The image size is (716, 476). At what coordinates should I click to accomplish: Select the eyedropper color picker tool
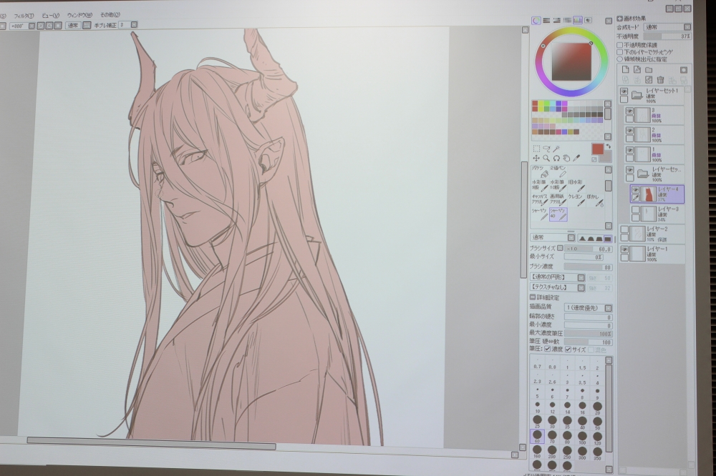(x=576, y=158)
